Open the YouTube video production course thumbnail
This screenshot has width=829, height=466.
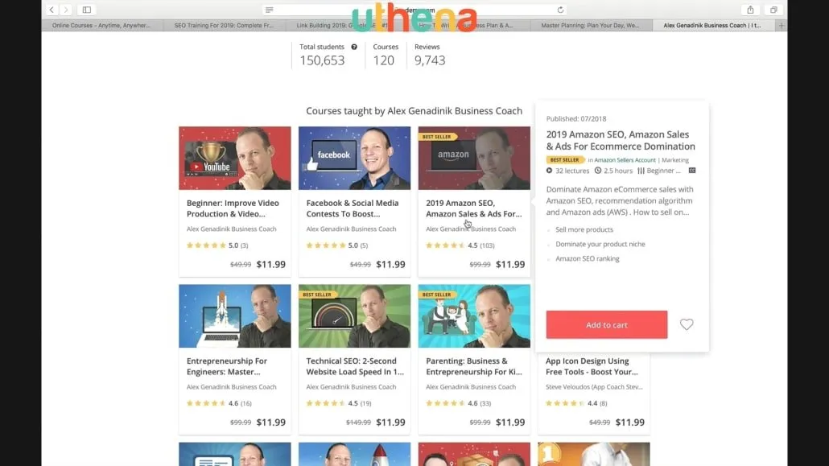(x=235, y=158)
